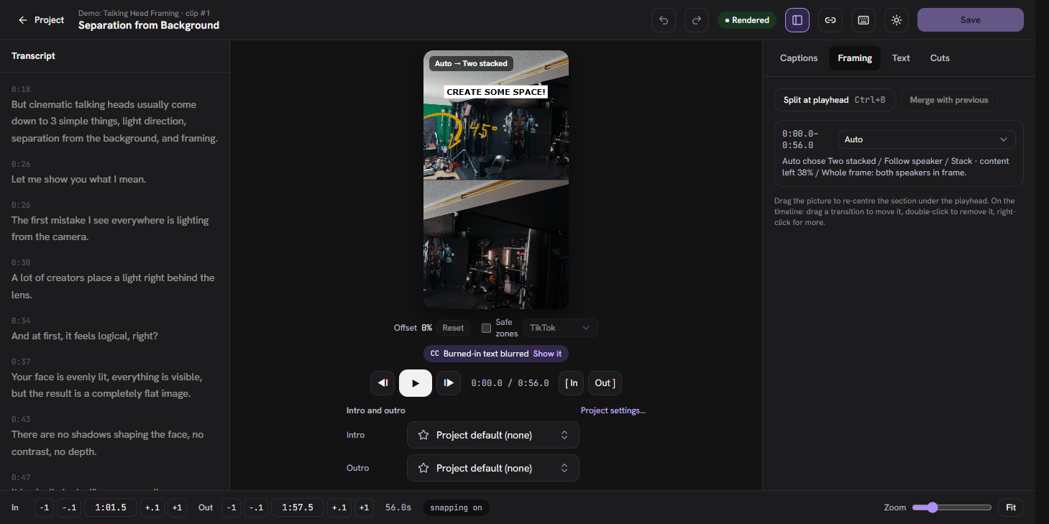
Task: Fit the timeline with Fit button
Action: (1011, 507)
